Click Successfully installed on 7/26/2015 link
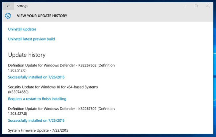This screenshot has height=137, width=216. pyautogui.click(x=36, y=77)
